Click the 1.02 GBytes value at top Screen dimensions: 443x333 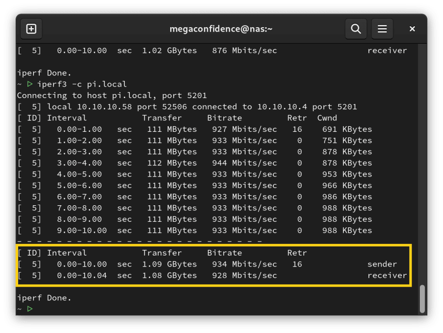tap(169, 51)
